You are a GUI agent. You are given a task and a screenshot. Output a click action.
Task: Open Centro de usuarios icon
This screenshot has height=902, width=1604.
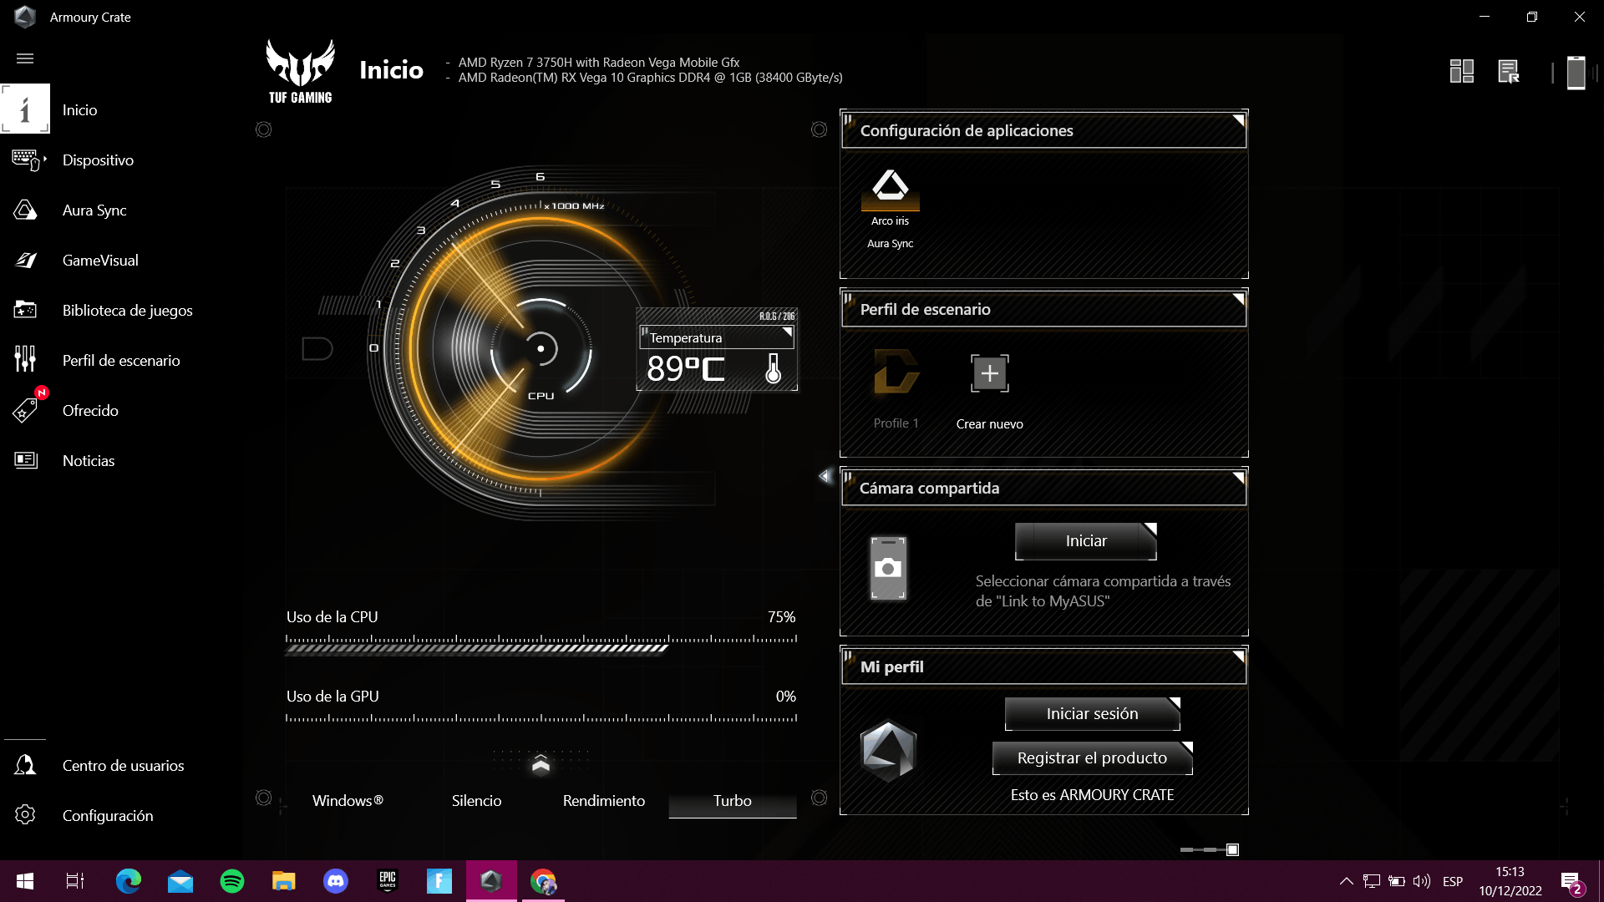(25, 765)
